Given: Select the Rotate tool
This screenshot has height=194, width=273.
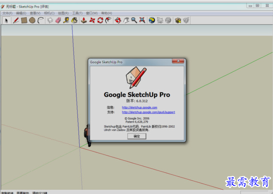Looking at the screenshot, I should tap(100, 20).
